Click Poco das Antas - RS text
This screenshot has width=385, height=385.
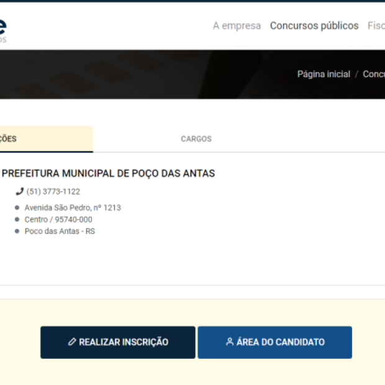point(60,231)
